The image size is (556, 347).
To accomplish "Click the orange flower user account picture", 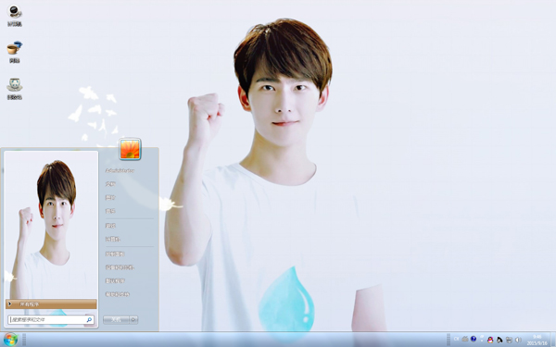I will (130, 149).
